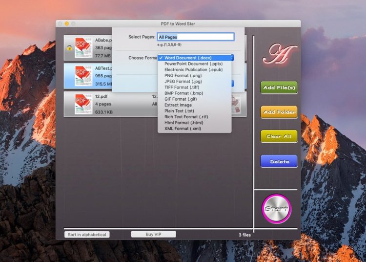Choose Plain Text (.txt) format

tap(180, 111)
